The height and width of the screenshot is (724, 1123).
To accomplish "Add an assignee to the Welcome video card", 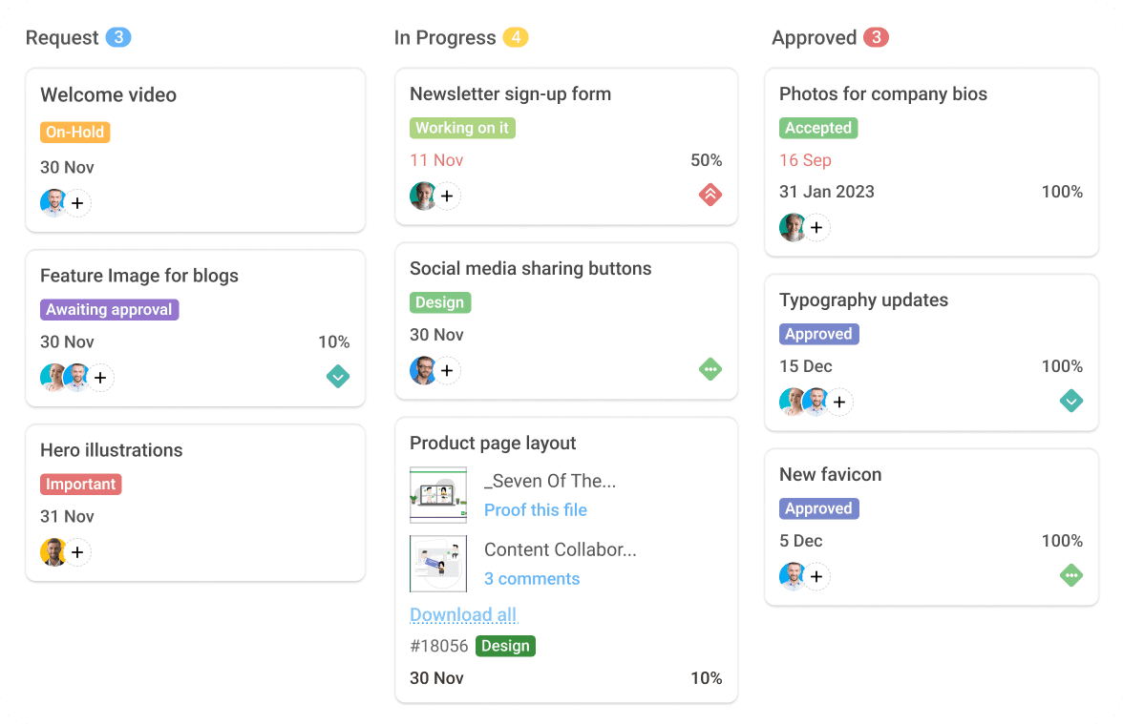I will [x=77, y=202].
